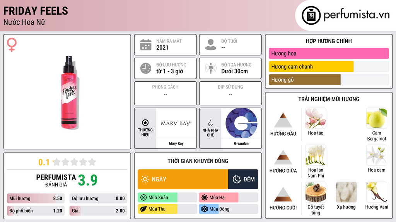396x222 pixels.
Task: Click the Hương cuối pyramid icon
Action: point(283,194)
